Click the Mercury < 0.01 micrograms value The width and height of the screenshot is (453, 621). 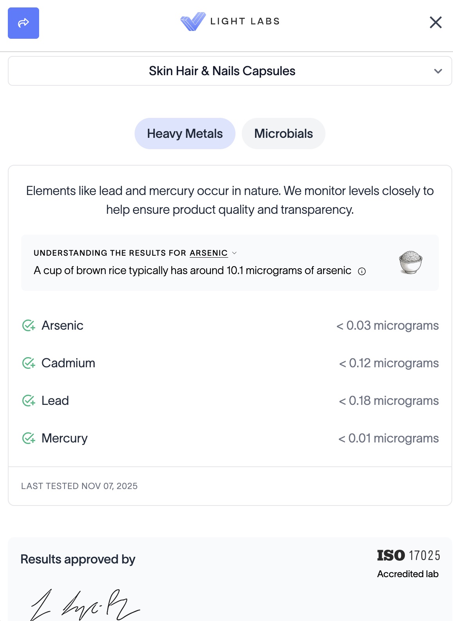(388, 438)
